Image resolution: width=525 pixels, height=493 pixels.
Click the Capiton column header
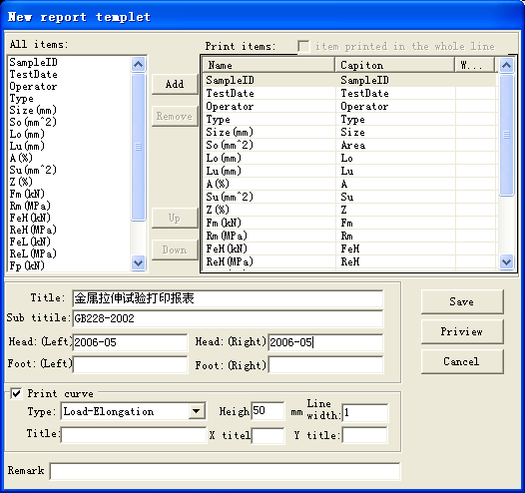(x=395, y=65)
